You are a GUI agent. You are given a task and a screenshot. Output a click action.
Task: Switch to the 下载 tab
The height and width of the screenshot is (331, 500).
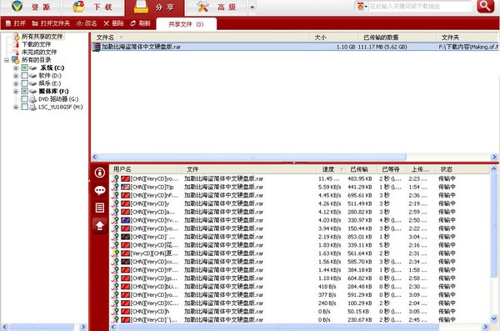tap(93, 7)
